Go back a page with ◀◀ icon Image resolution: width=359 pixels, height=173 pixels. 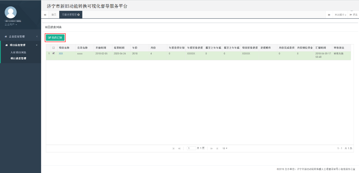pyautogui.click(x=179, y=148)
